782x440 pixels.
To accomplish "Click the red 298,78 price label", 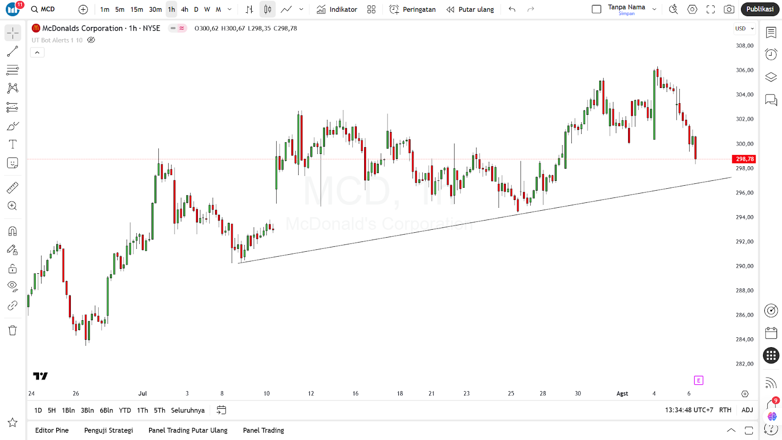I will tap(744, 159).
